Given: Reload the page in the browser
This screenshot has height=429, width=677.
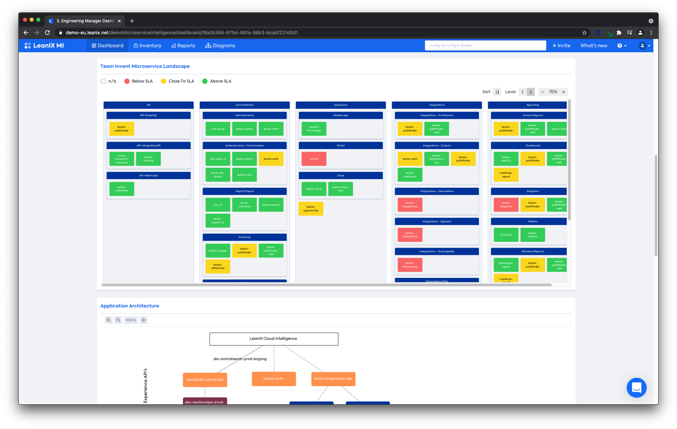Looking at the screenshot, I should 47,33.
